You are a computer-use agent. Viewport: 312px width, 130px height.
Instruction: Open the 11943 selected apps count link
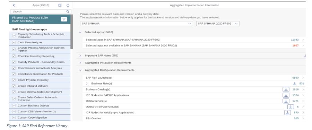295,40
